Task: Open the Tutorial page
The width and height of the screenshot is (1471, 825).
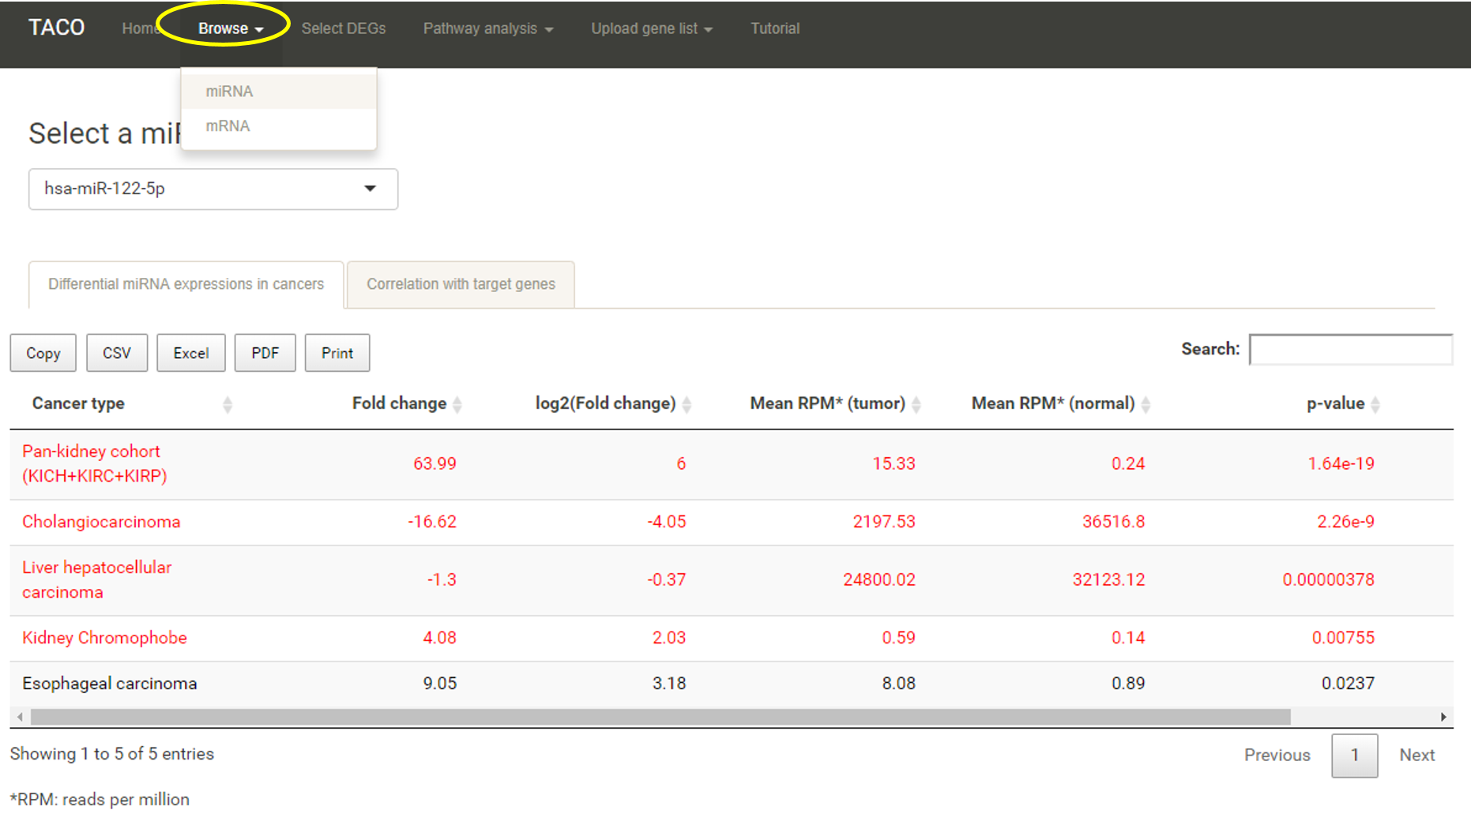Action: 775,28
